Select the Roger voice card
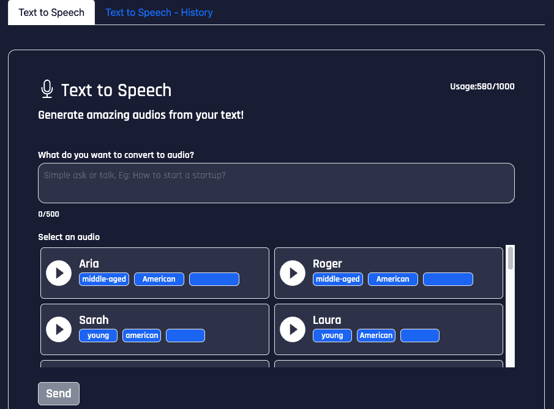 (389, 273)
